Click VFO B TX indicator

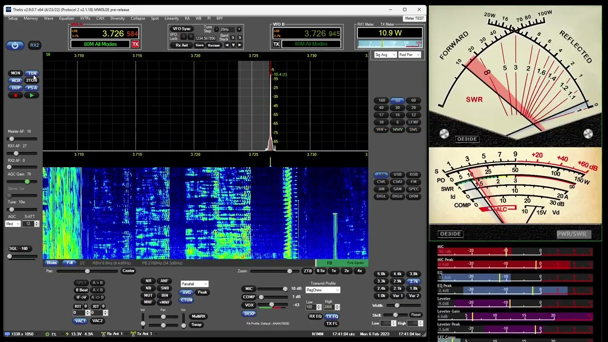tap(276, 44)
